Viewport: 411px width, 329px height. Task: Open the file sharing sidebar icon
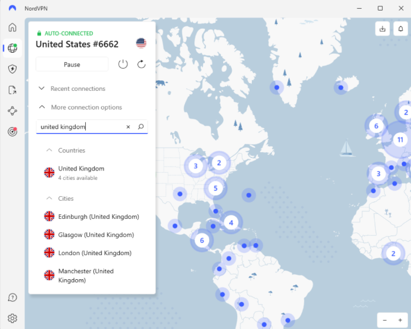pyautogui.click(x=12, y=90)
